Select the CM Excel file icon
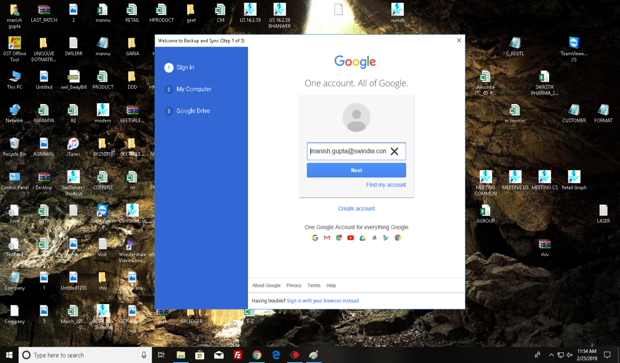Viewport: 620px width, 363px height. tap(220, 13)
